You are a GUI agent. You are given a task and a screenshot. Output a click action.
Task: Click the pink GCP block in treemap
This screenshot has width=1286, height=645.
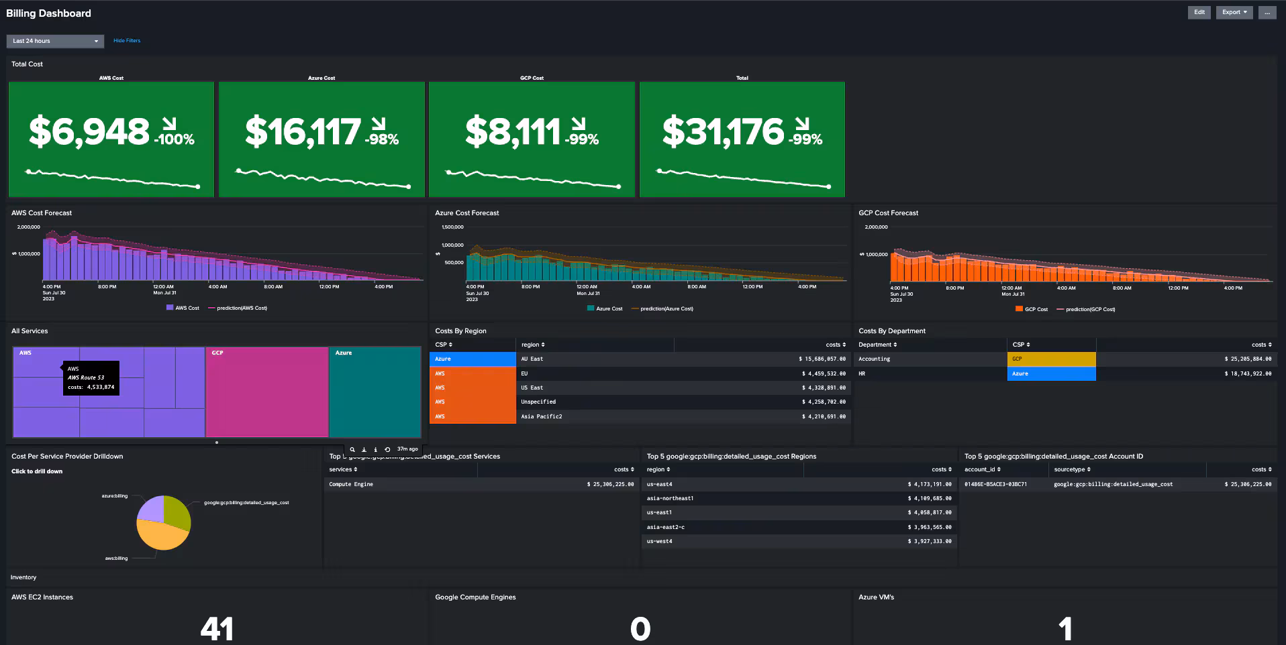pos(266,396)
